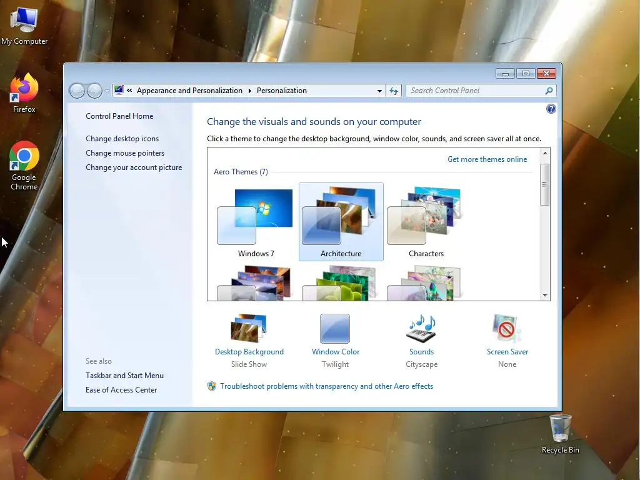Open My Computer desktop icon

tap(24, 25)
